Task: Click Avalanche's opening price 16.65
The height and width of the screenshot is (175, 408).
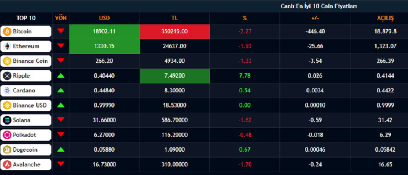Action: [386, 164]
